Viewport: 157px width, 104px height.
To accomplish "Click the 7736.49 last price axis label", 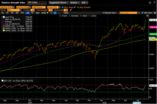I will (x=153, y=20).
